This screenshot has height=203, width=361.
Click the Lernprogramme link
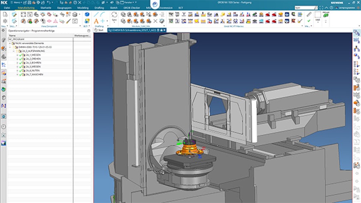pyautogui.click(x=346, y=8)
